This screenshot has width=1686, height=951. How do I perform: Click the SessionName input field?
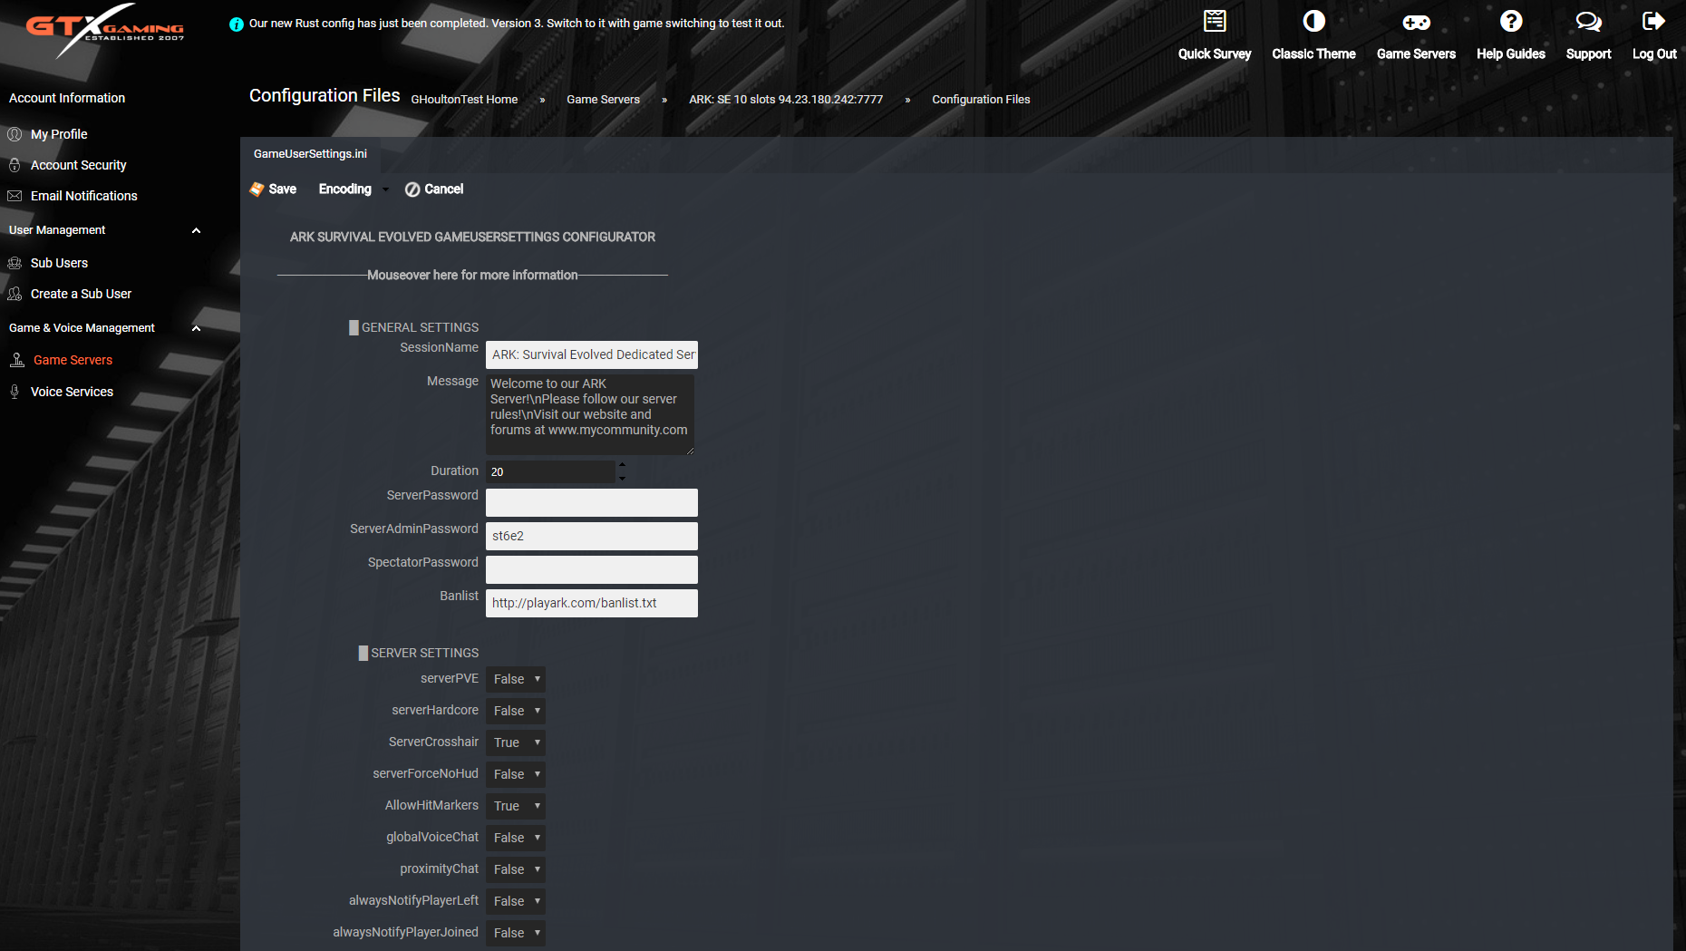tap(592, 354)
